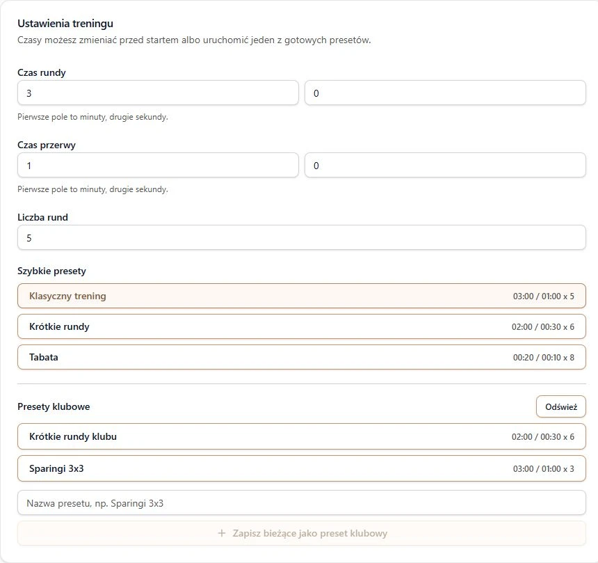This screenshot has height=563, width=598.
Task: Click the Czas rundy label
Action: [42, 72]
